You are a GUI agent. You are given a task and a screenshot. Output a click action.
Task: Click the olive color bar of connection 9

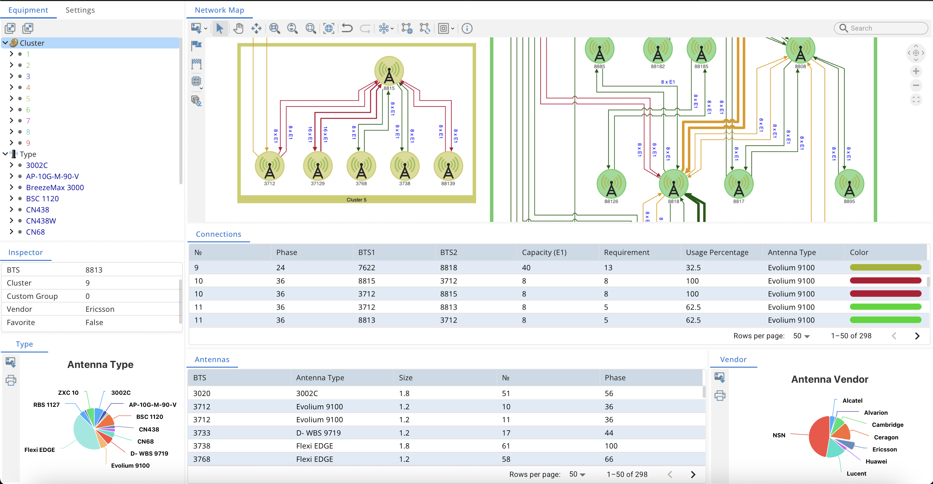(x=885, y=268)
